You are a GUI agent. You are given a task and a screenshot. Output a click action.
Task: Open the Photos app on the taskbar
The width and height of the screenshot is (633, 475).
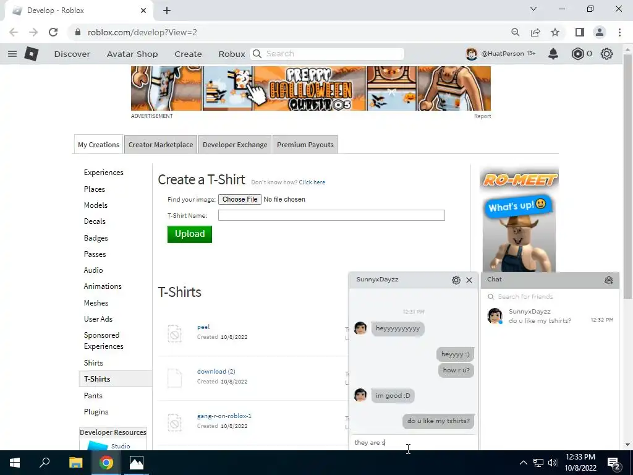pos(137,463)
